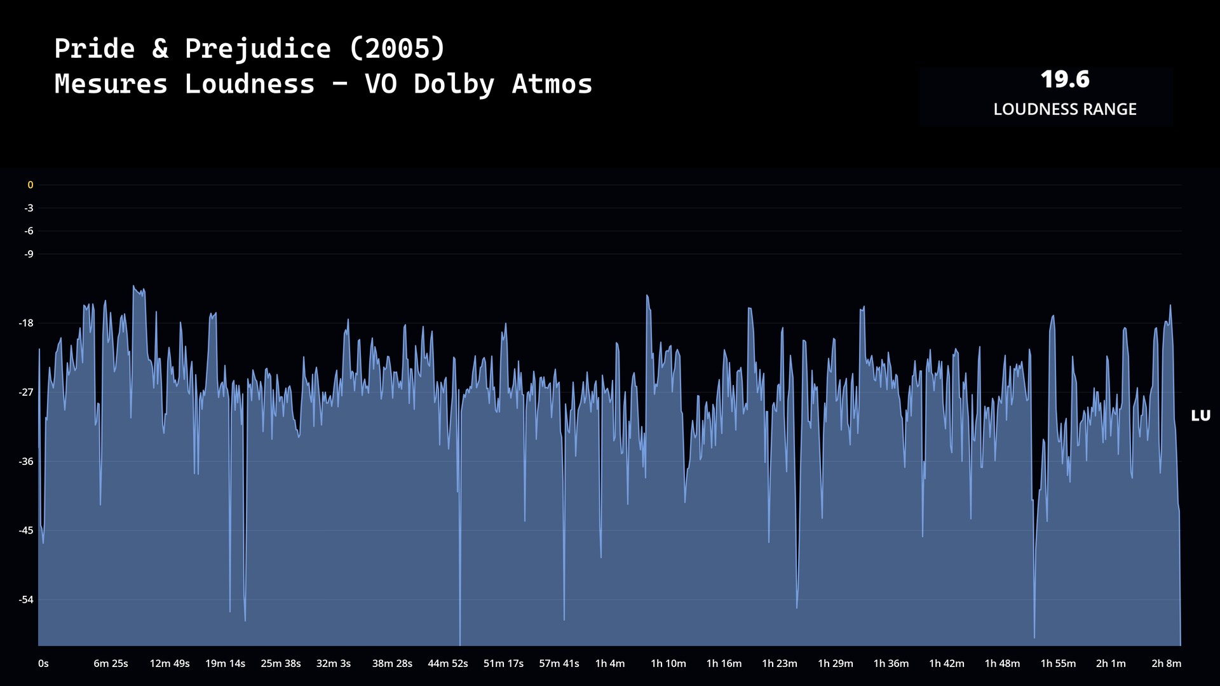The width and height of the screenshot is (1220, 686).
Task: Click the 2h 8m time axis label
Action: 1166,663
